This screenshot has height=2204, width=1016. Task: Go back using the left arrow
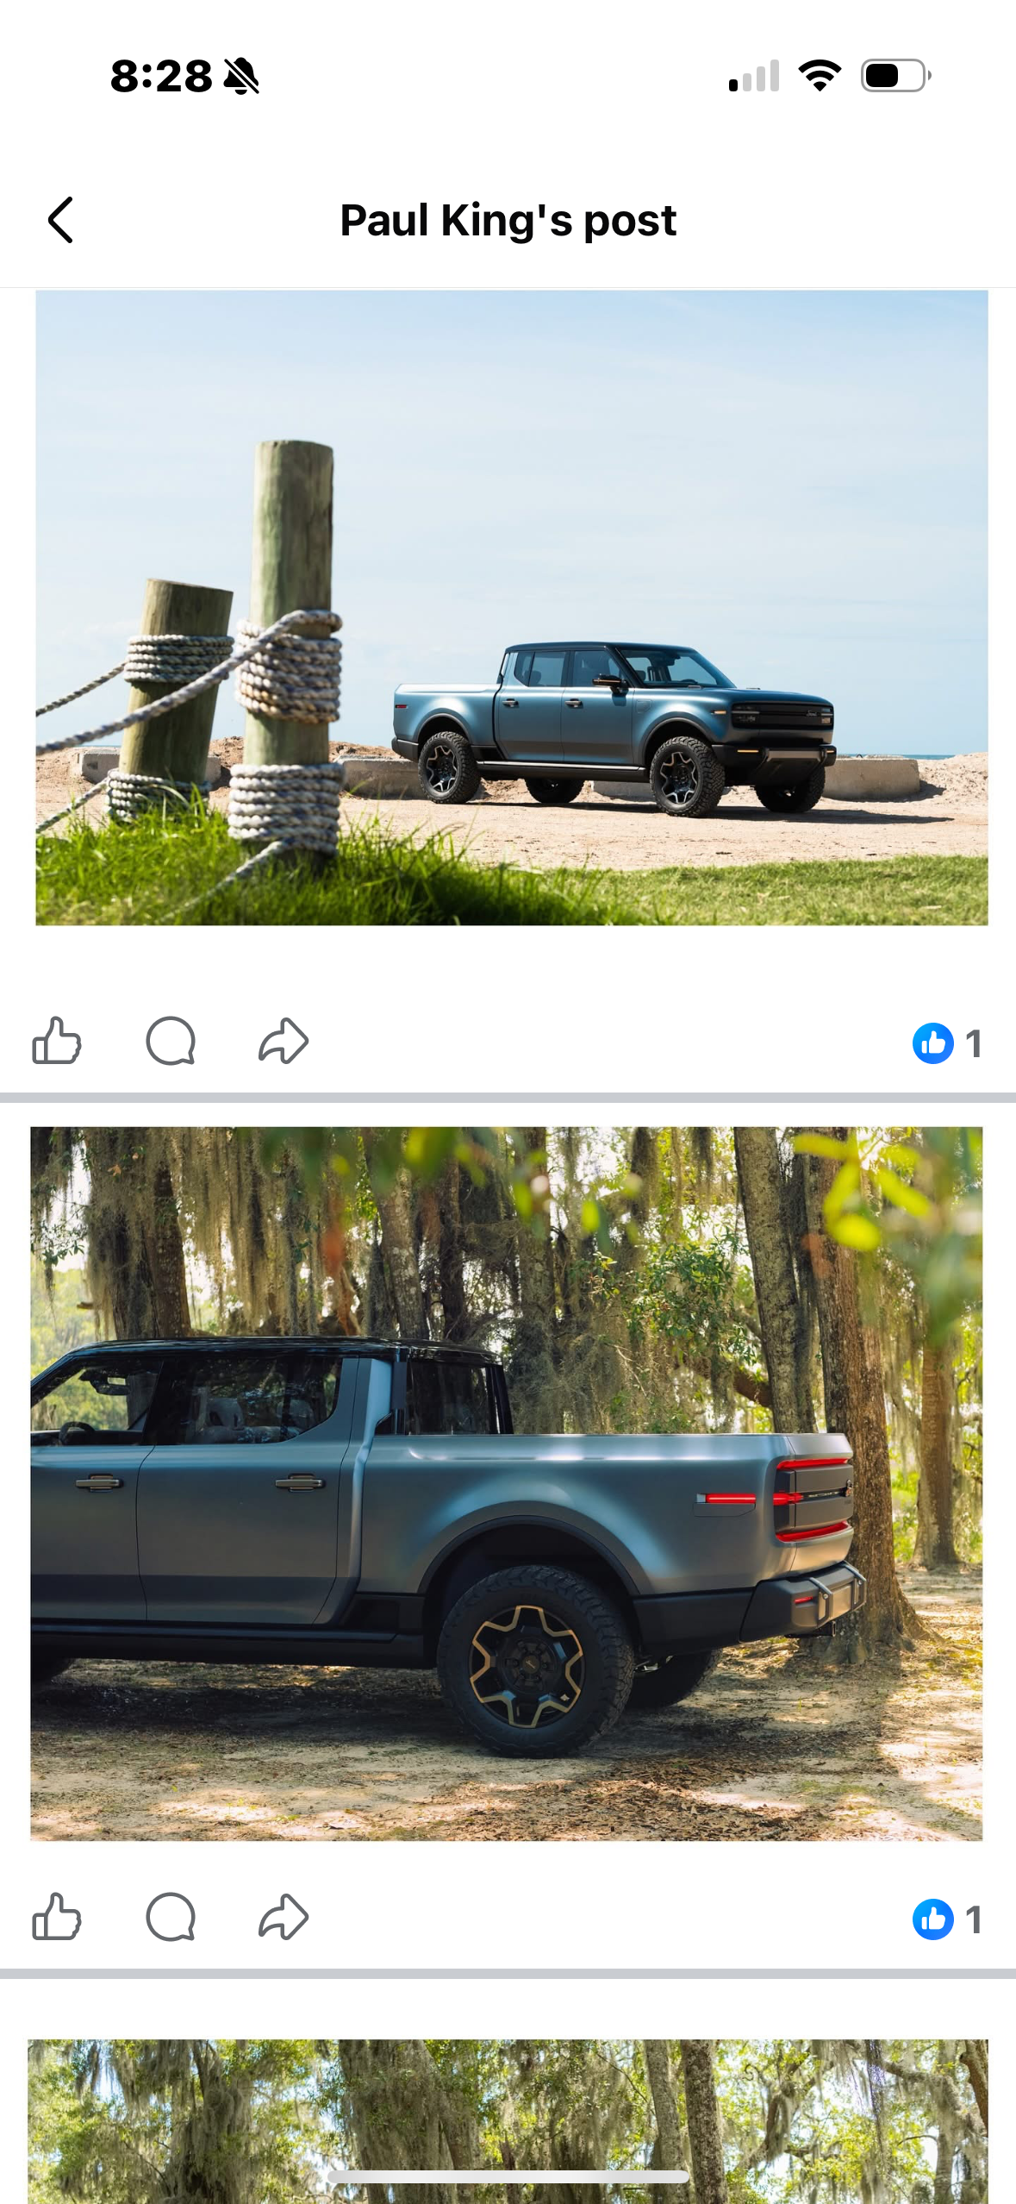tap(60, 221)
